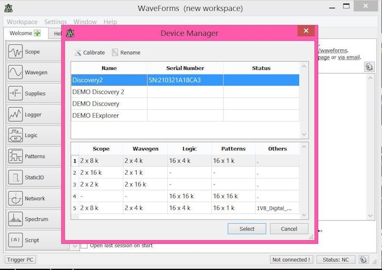Click the Trigger PC button
The image size is (382, 270).
tap(20, 260)
